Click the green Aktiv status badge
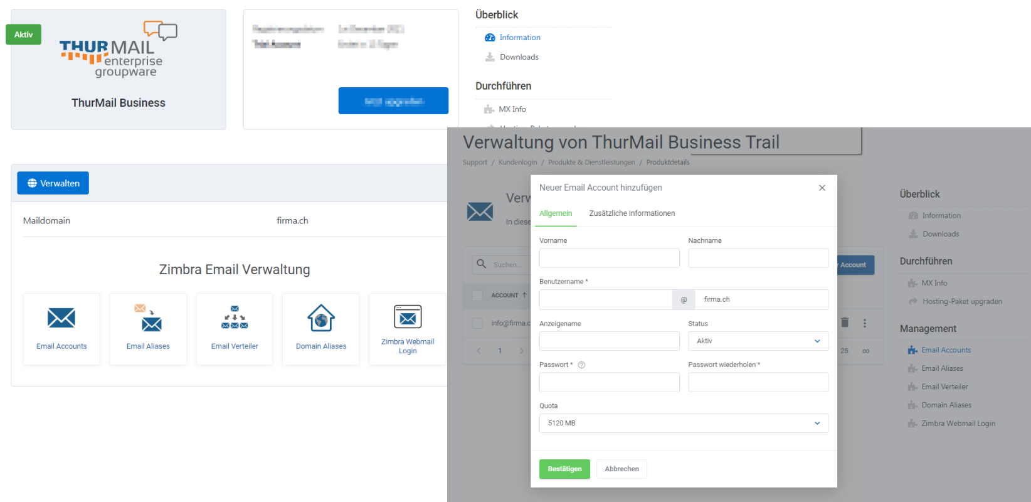 pos(23,35)
